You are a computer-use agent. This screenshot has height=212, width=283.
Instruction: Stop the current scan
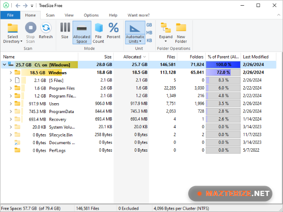30,33
